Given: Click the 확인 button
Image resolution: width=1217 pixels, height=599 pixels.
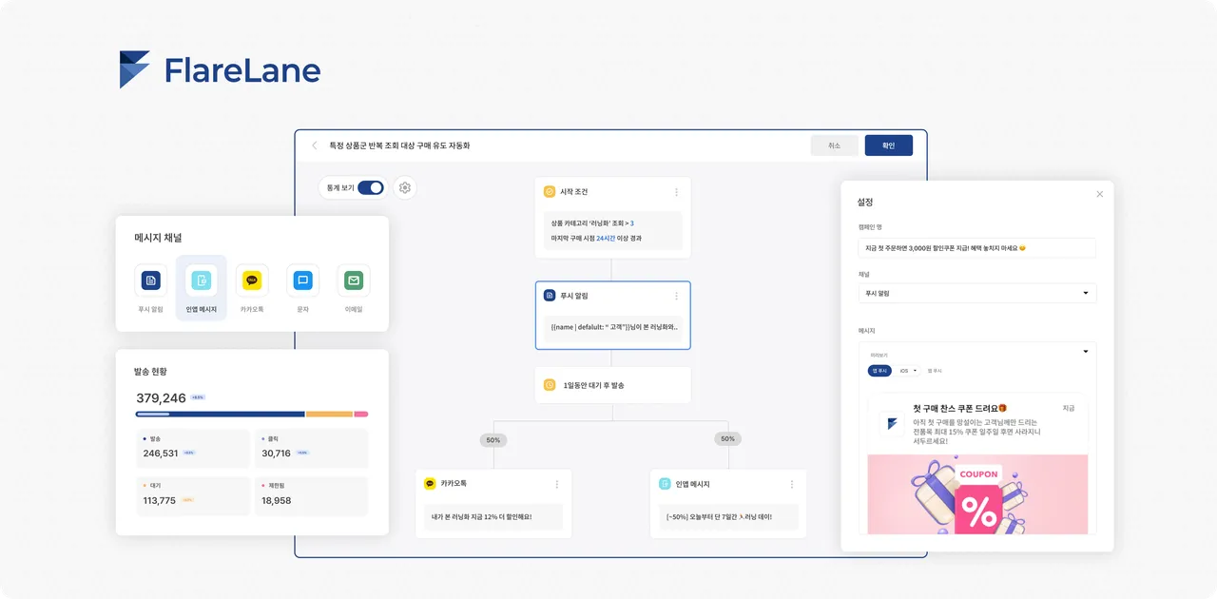Looking at the screenshot, I should [888, 145].
